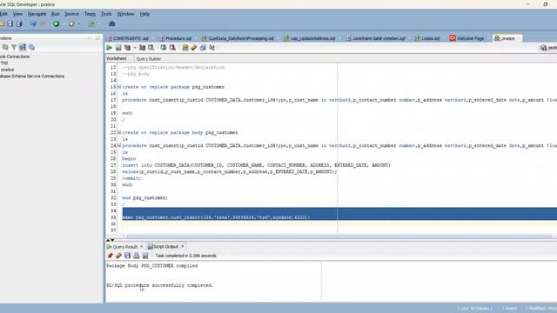Screen dimensions: 557x313
Task: Click the SQL Worksheet icon in main toolbar
Action: [91, 23]
